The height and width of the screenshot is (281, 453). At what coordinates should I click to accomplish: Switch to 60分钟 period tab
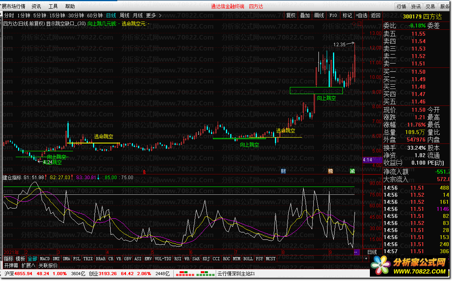(95, 16)
